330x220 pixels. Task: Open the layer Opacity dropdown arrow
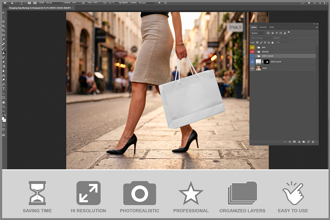[288, 38]
